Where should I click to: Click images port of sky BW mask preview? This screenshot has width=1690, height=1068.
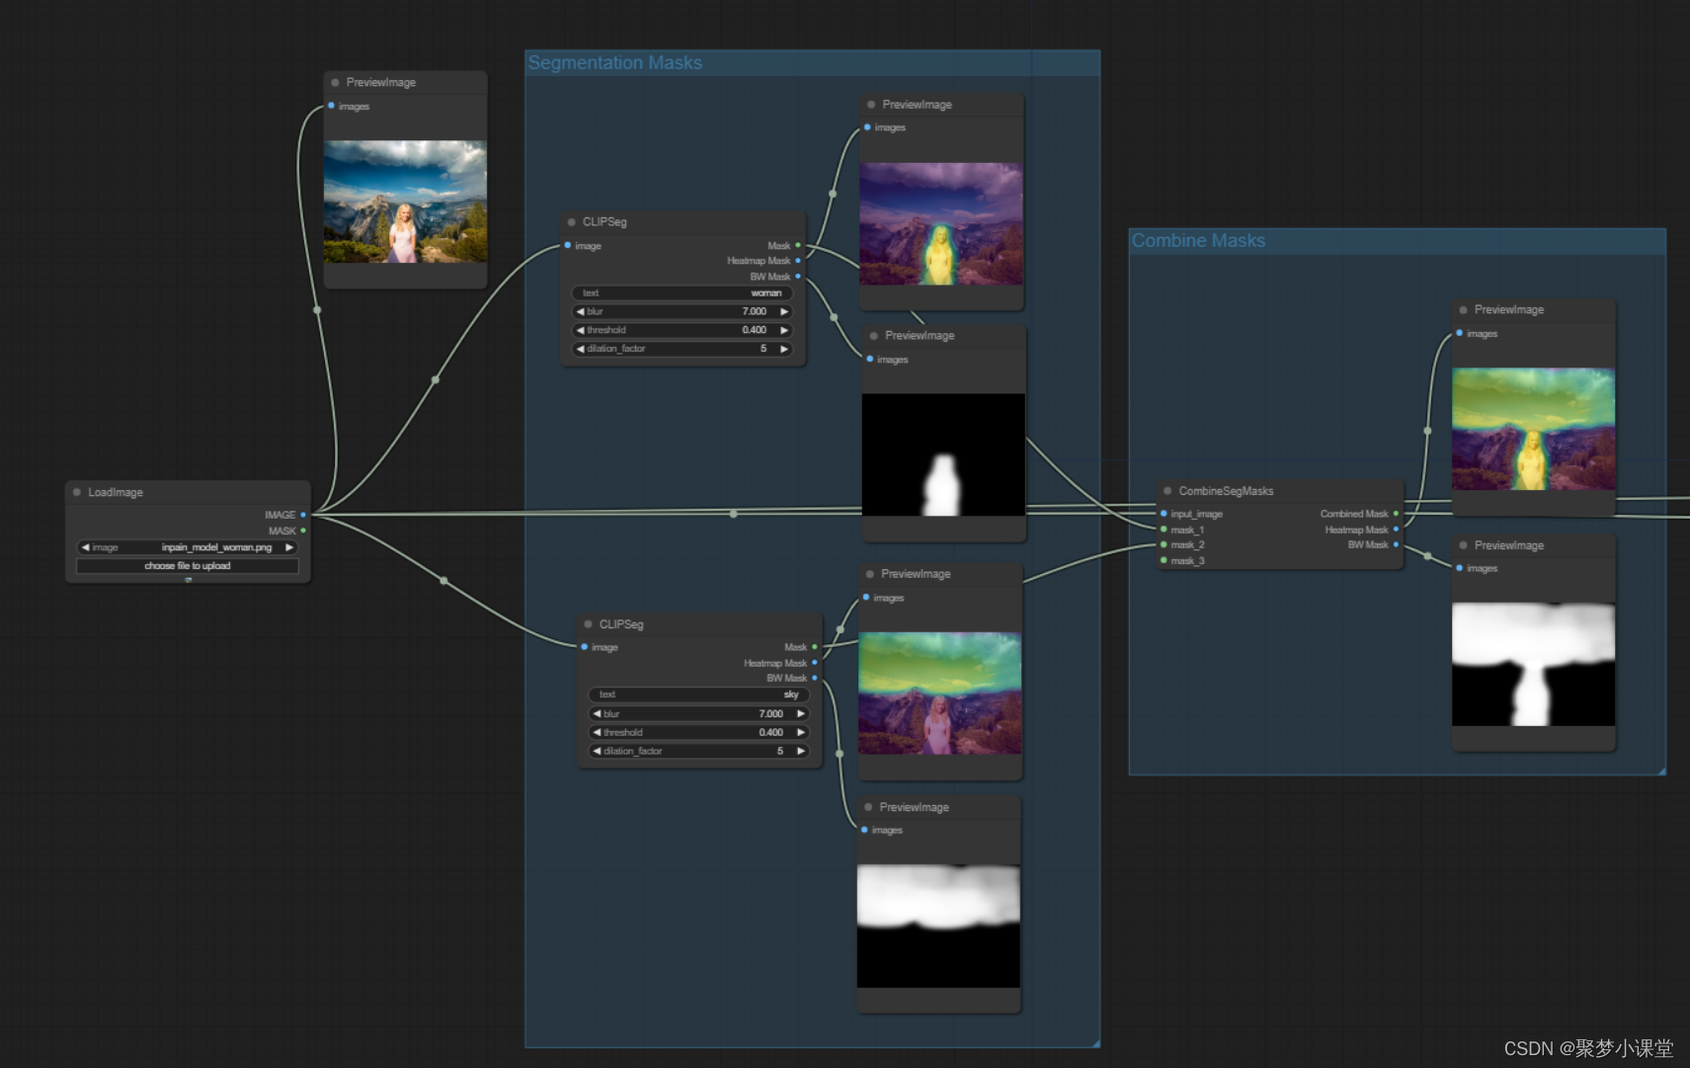[864, 830]
